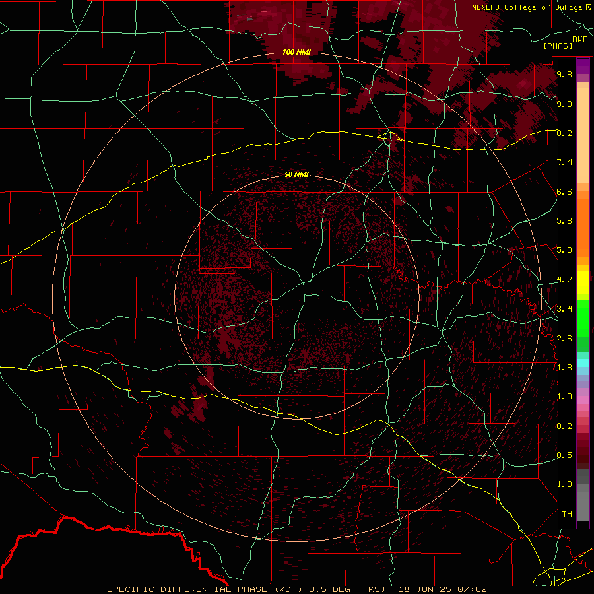This screenshot has width=594, height=594.
Task: Pick the cyan segment of the color bar
Action: (583, 363)
